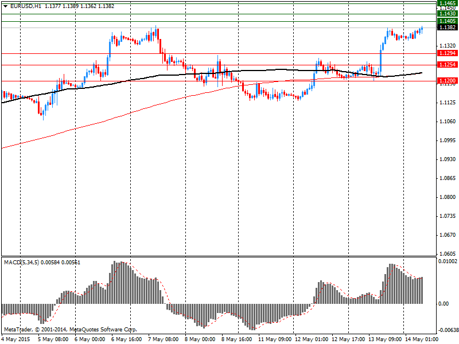
Task: Select the 14 May 01:00 time label
Action: click(x=422, y=339)
